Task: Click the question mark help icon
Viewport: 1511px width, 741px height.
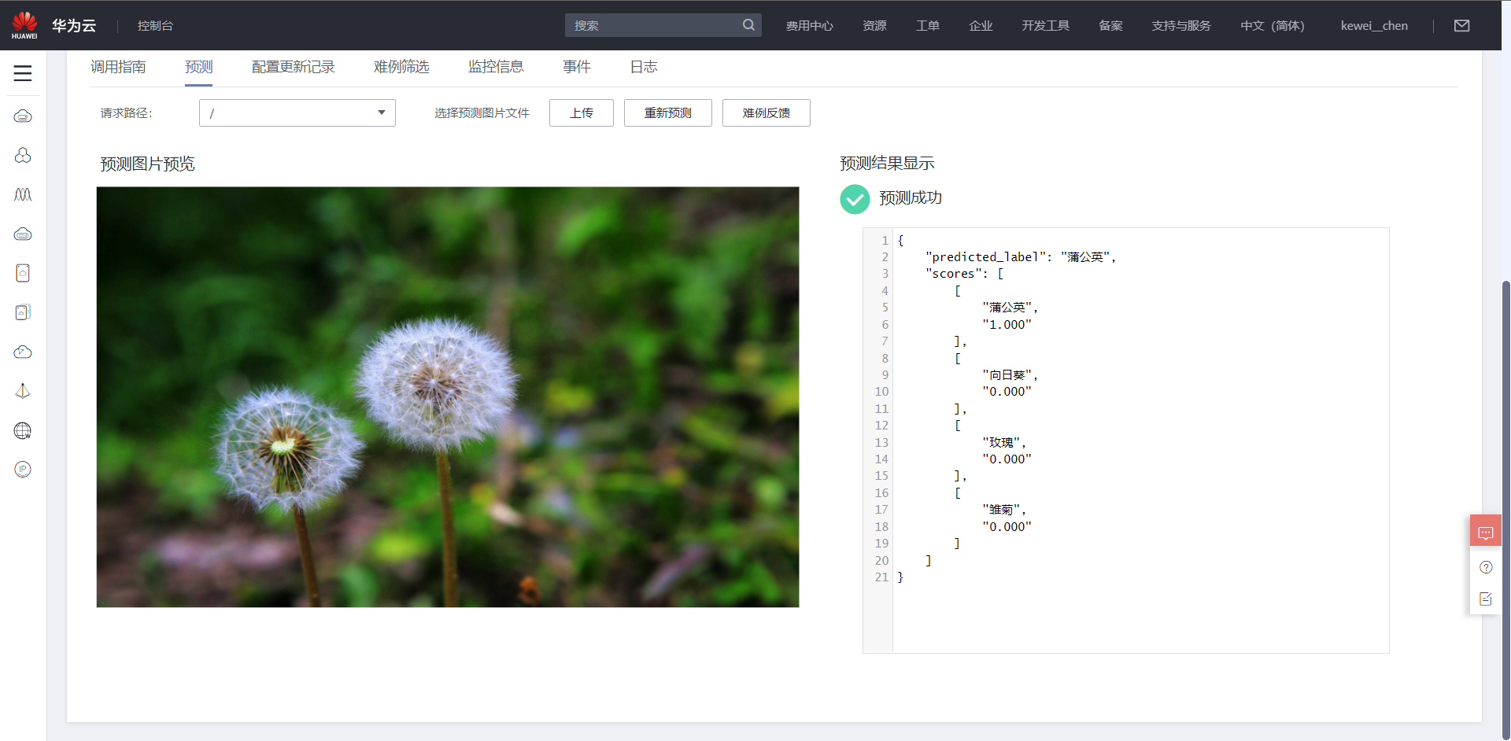Action: [1486, 567]
